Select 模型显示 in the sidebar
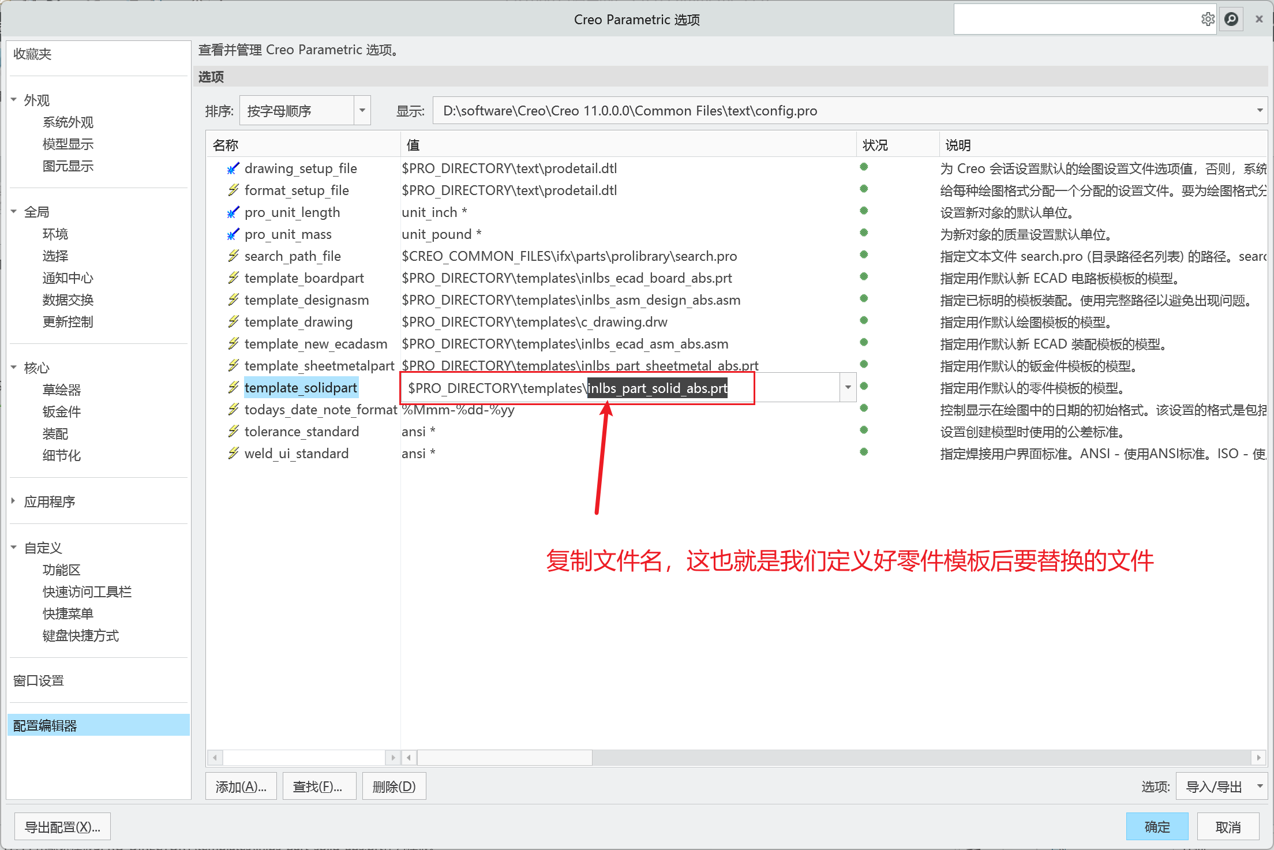The width and height of the screenshot is (1274, 850). pos(68,144)
